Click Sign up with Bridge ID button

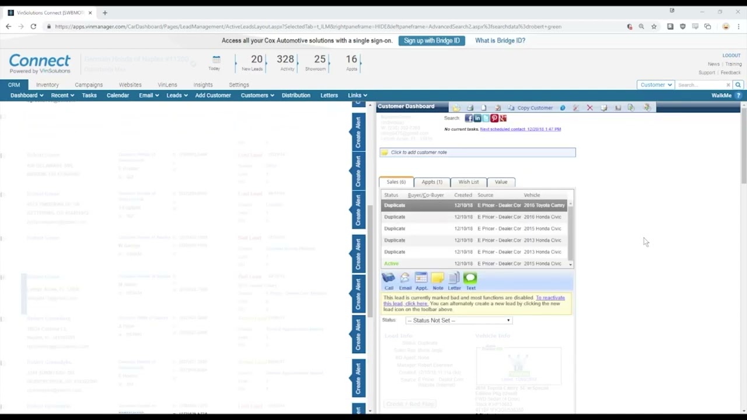(432, 40)
